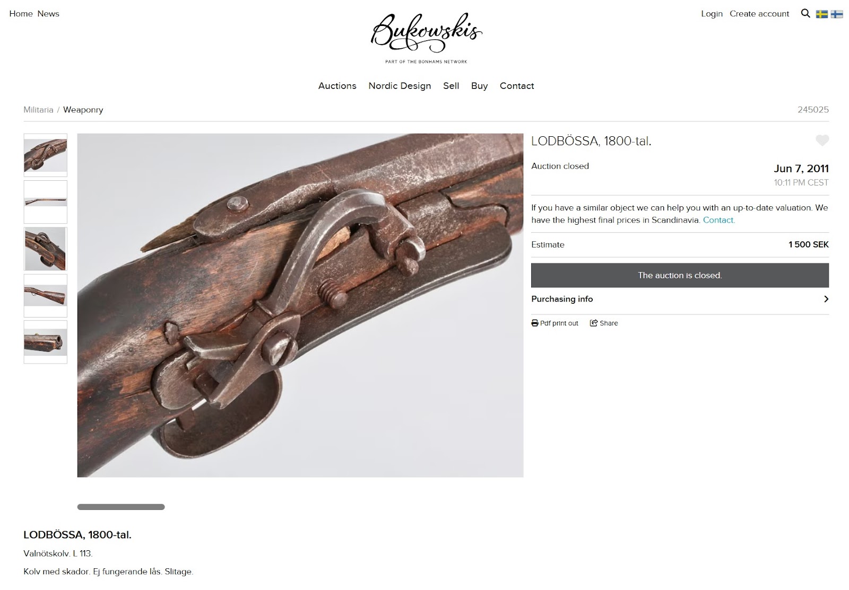Open the Sell menu item
Image resolution: width=849 pixels, height=590 pixels.
pos(451,86)
